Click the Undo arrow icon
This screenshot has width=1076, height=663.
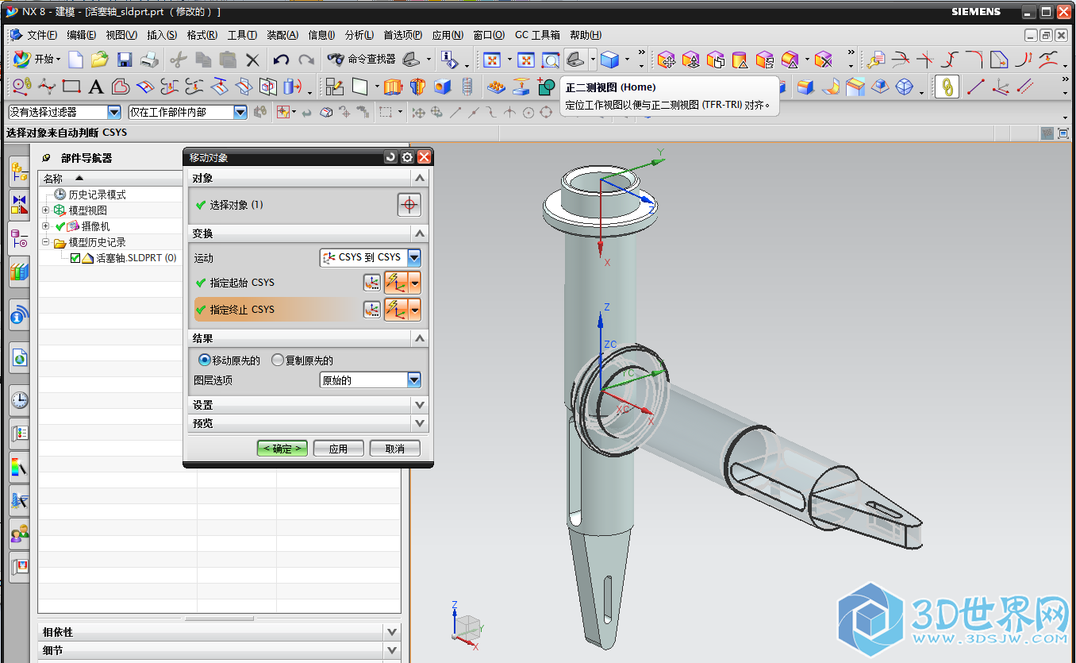point(281,60)
